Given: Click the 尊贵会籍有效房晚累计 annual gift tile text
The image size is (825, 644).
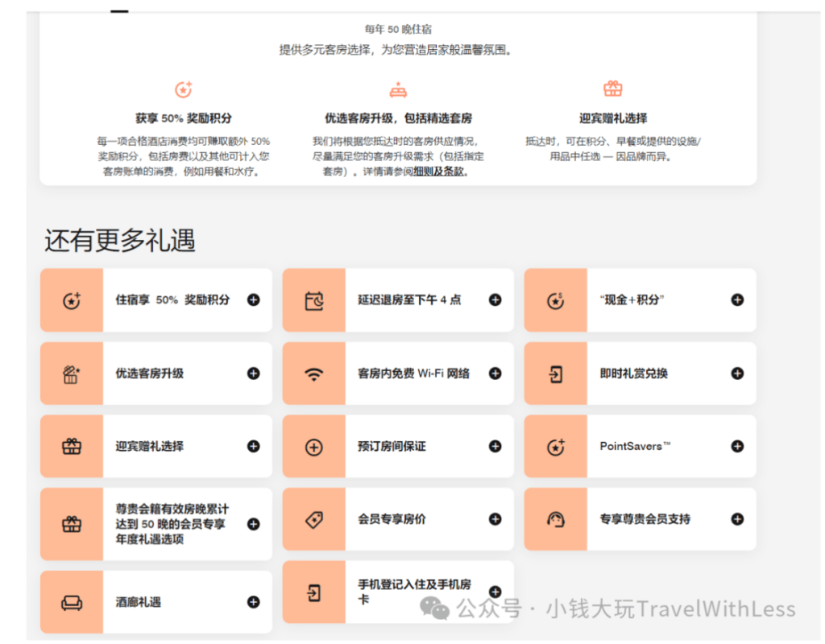Looking at the screenshot, I should click(x=171, y=524).
